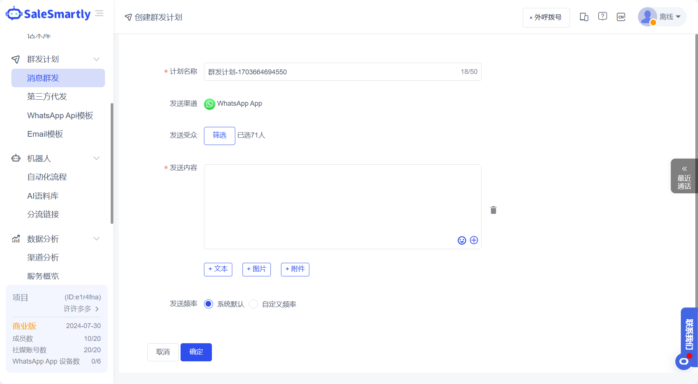Switch interface language via the CN icon

pos(621,17)
